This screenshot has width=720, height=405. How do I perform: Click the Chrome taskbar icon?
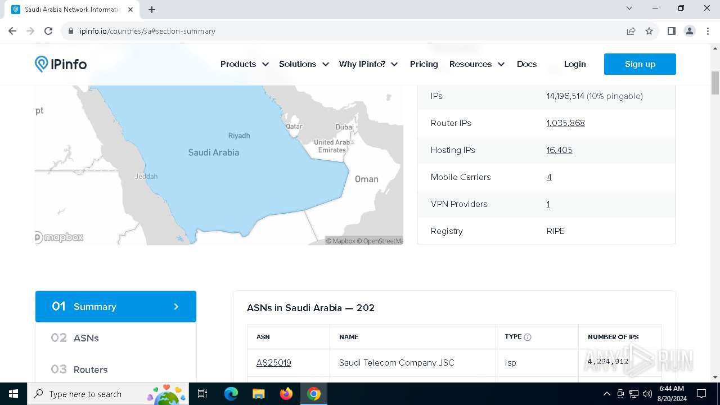[314, 394]
